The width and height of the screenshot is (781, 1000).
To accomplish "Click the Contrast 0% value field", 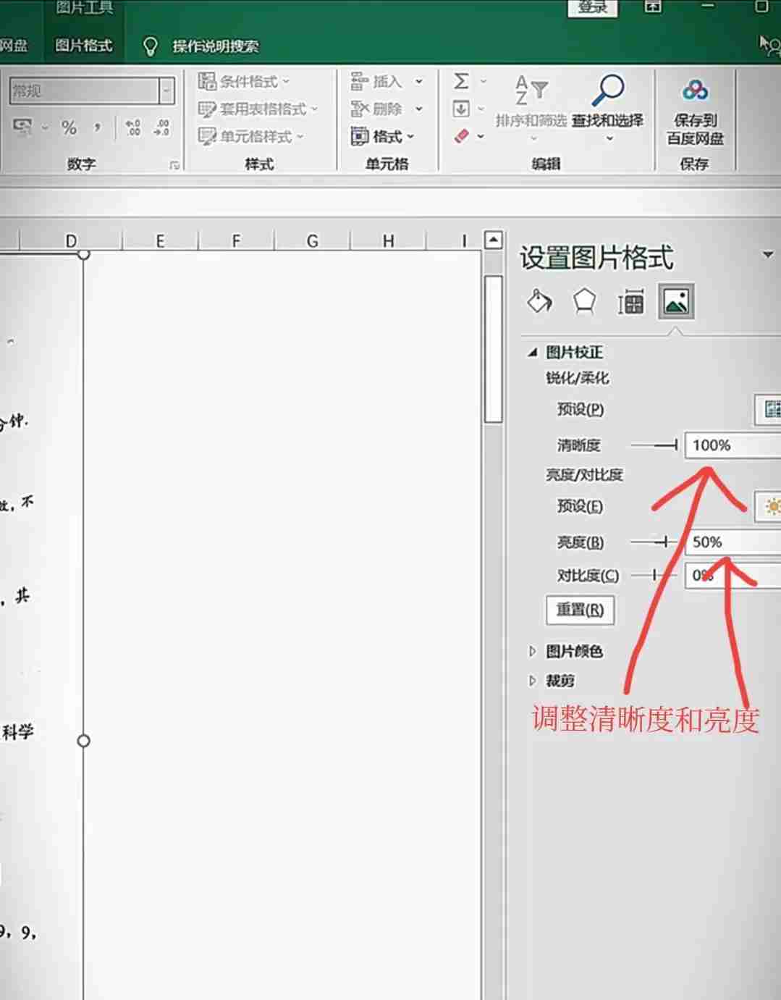I will 733,576.
